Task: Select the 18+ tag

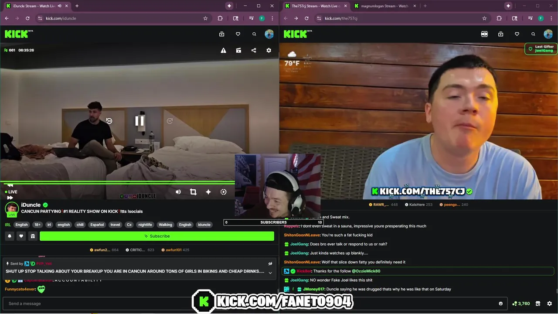Action: coord(37,225)
